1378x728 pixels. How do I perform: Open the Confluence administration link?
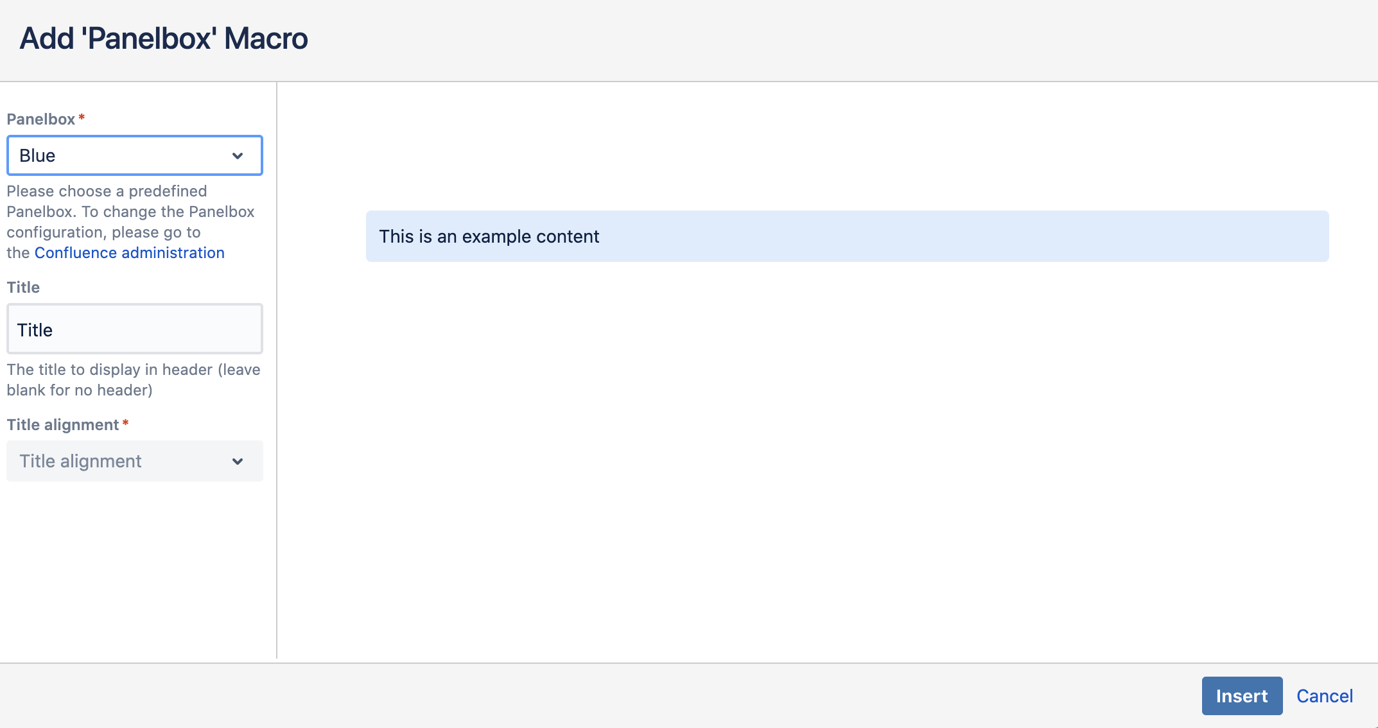click(x=129, y=253)
